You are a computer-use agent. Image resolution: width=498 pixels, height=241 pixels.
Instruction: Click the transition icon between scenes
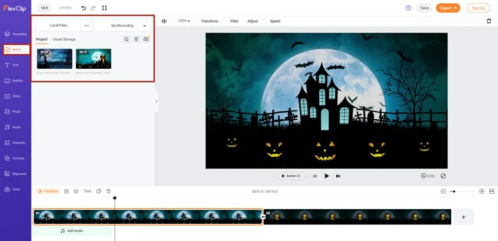point(263,217)
